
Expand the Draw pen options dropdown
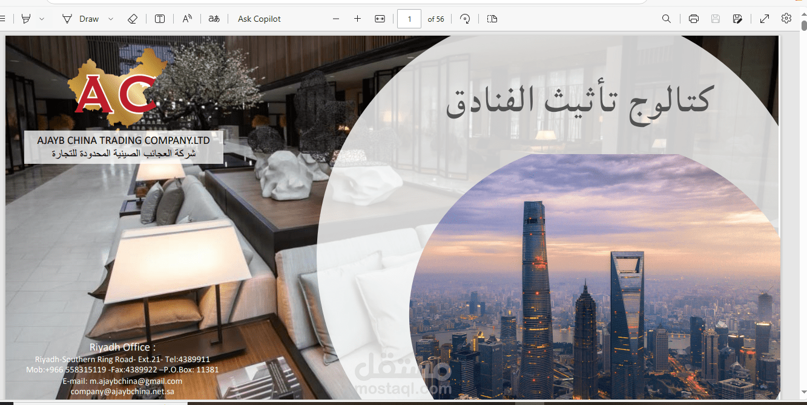click(110, 19)
